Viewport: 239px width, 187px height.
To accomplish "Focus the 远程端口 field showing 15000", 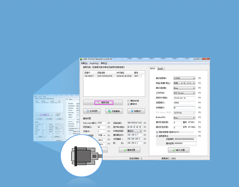I will pyautogui.click(x=184, y=103).
